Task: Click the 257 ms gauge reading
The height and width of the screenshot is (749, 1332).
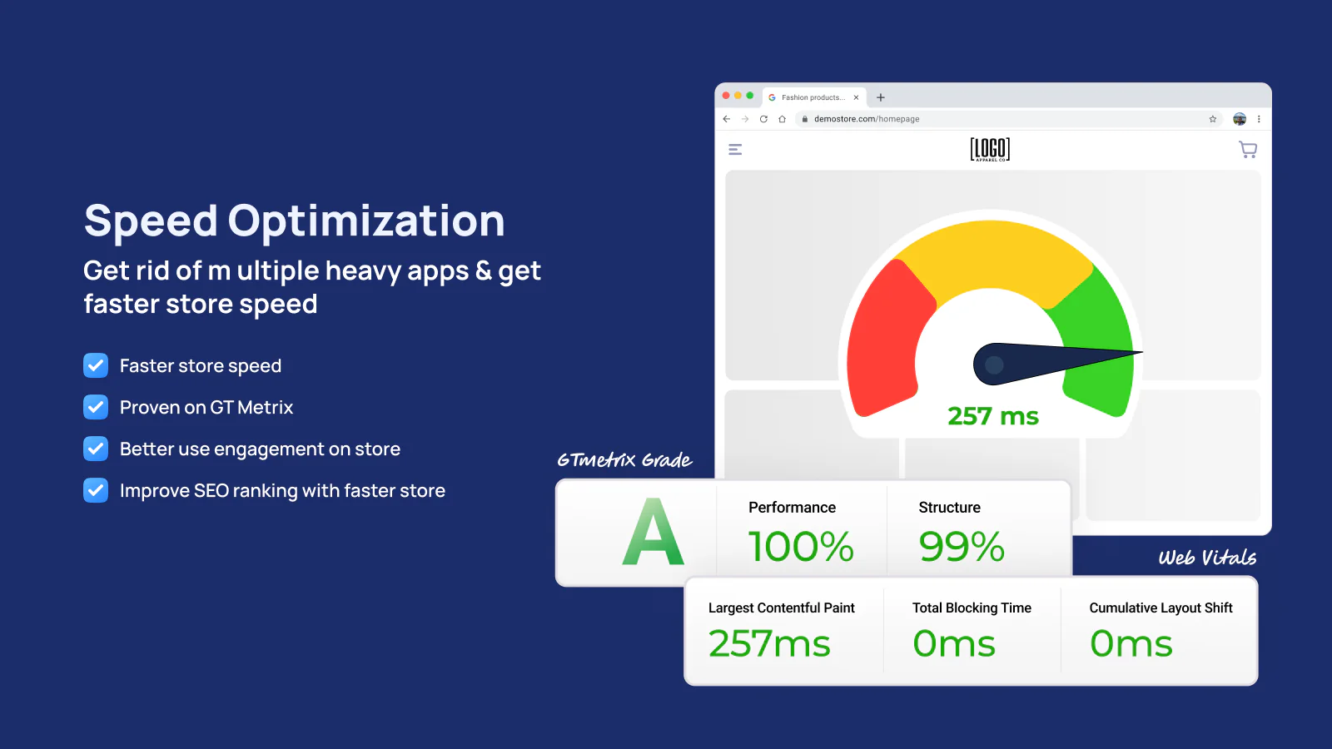Action: click(x=993, y=415)
